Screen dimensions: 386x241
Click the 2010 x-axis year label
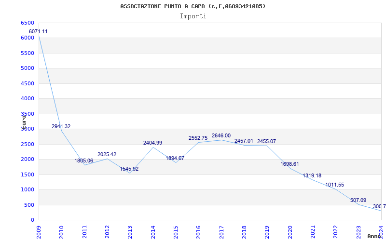click(x=62, y=232)
